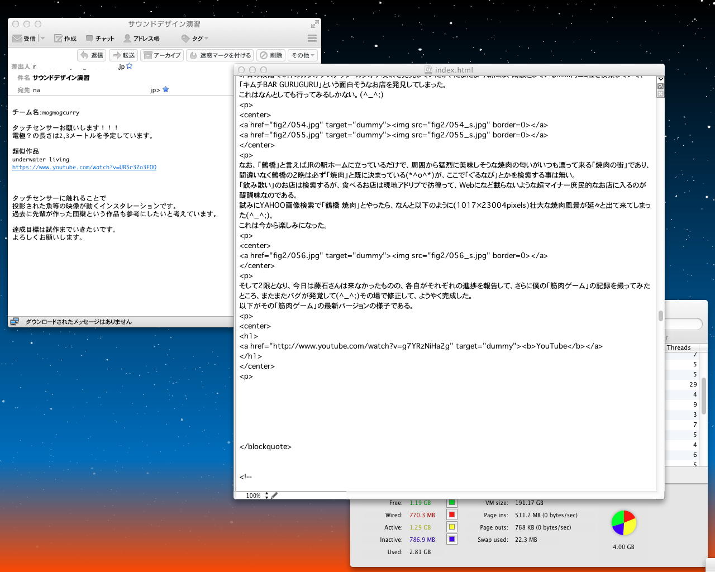The width and height of the screenshot is (715, 572).
Task: Click the Threads value 29 in Activity Monitor
Action: [693, 384]
